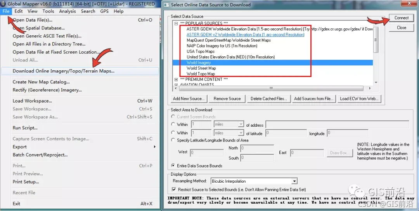The height and width of the screenshot is (211, 419).
Task: Collapse the POPULAR SOURCES tree node
Action: (176, 24)
